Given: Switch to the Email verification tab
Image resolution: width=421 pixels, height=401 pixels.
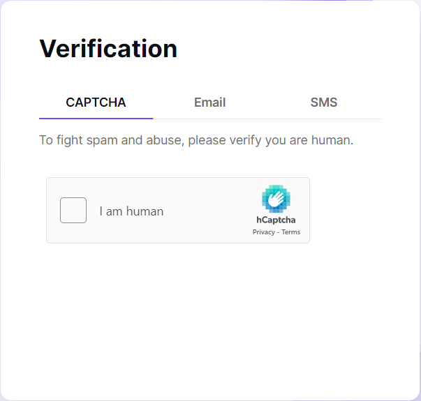Looking at the screenshot, I should click(209, 103).
